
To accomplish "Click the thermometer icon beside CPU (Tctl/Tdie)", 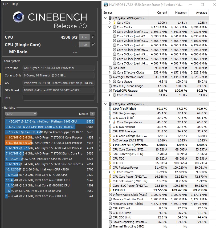I will coord(110,109).
